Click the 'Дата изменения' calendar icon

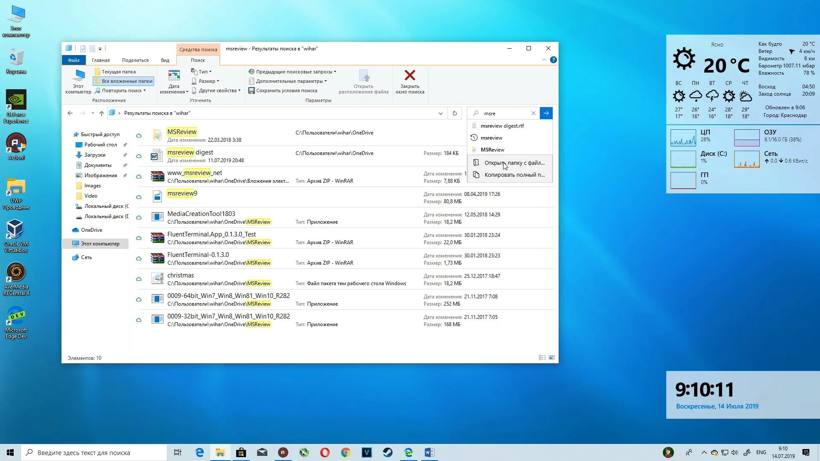pyautogui.click(x=174, y=76)
